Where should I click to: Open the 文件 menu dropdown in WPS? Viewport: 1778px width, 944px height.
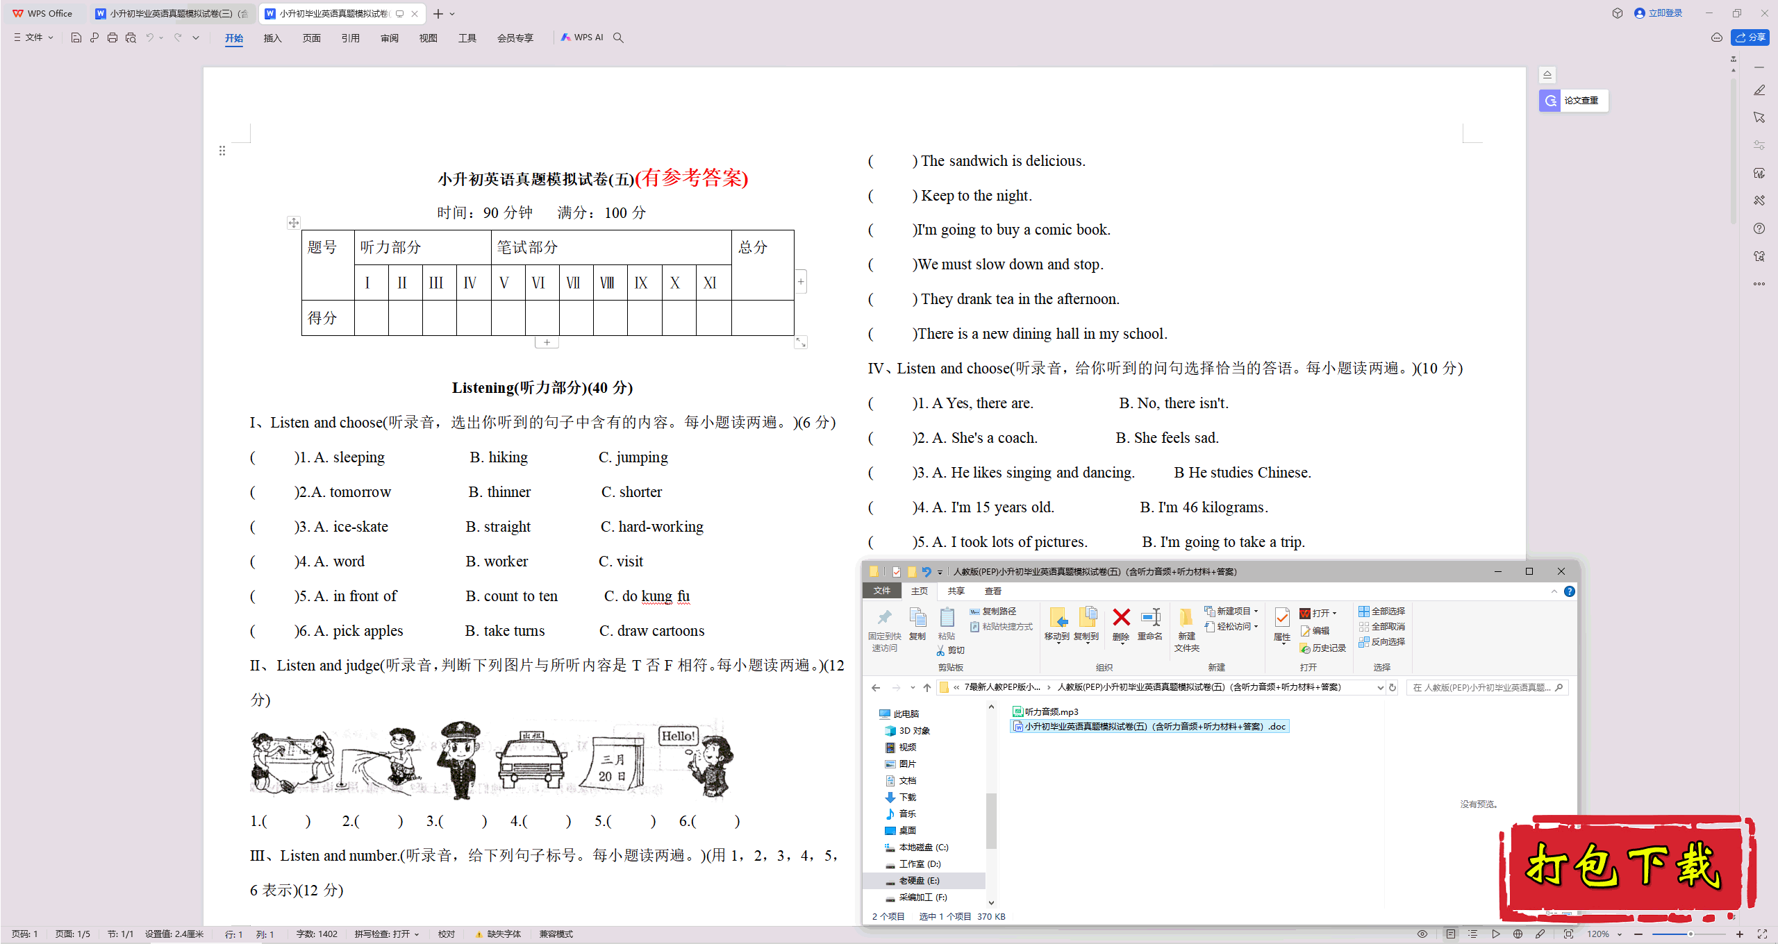tap(33, 37)
